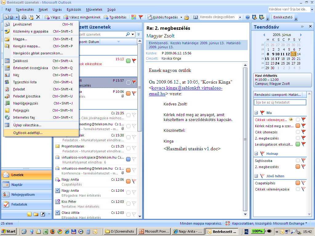Click the Move to Folder toolbar icon
315x236 pixels.
coord(31,17)
